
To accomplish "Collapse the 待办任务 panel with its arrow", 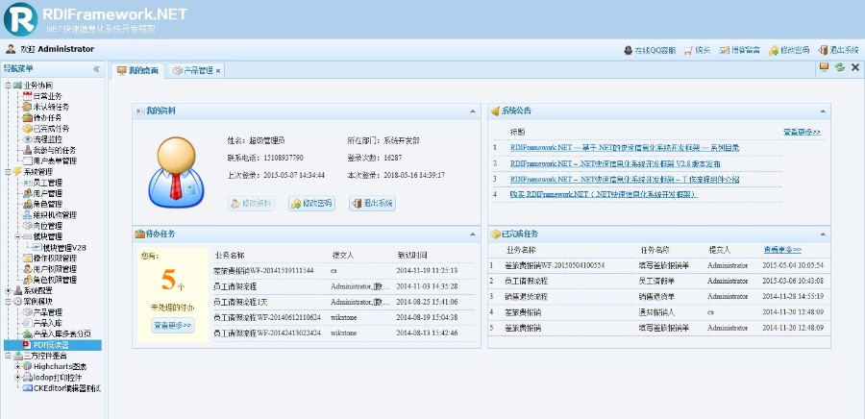I will 472,234.
